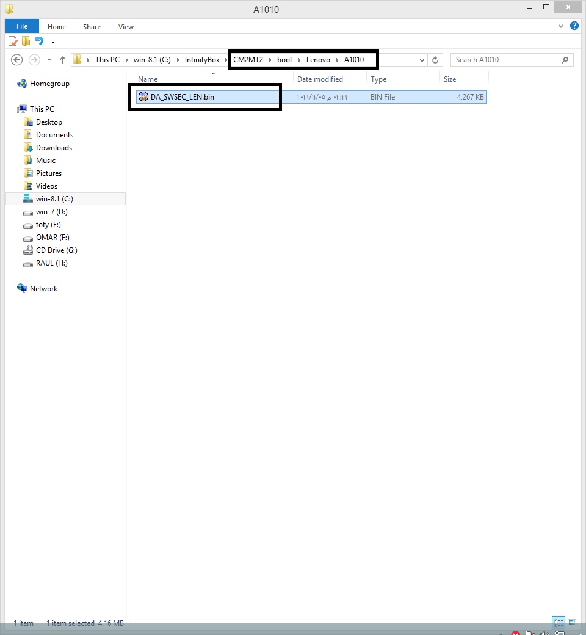
Task: Open the recent locations dropdown
Action: 49,60
